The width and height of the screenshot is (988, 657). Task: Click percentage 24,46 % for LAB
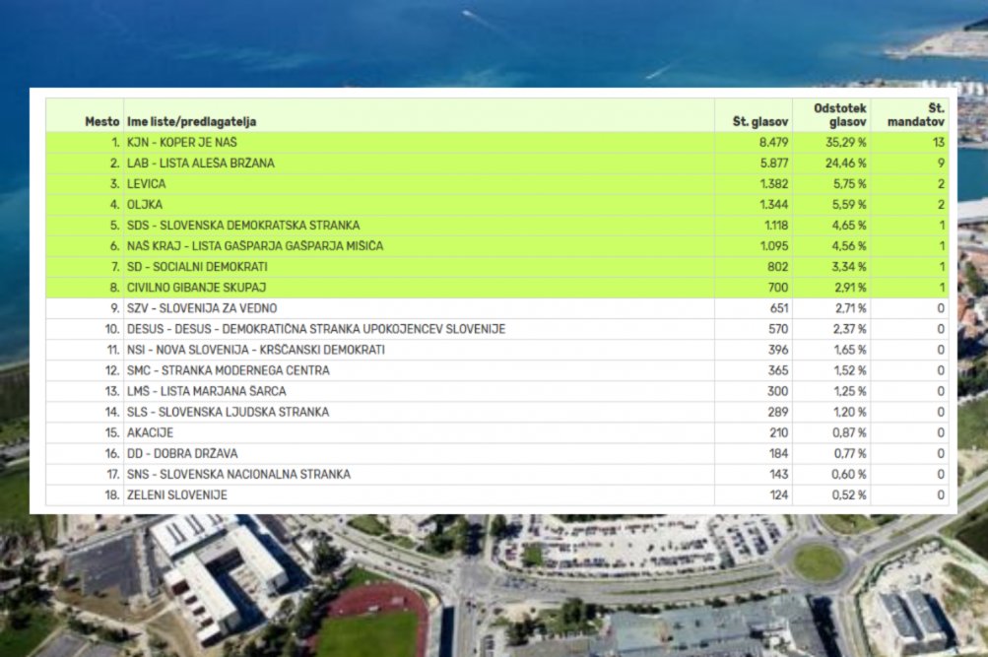(846, 164)
